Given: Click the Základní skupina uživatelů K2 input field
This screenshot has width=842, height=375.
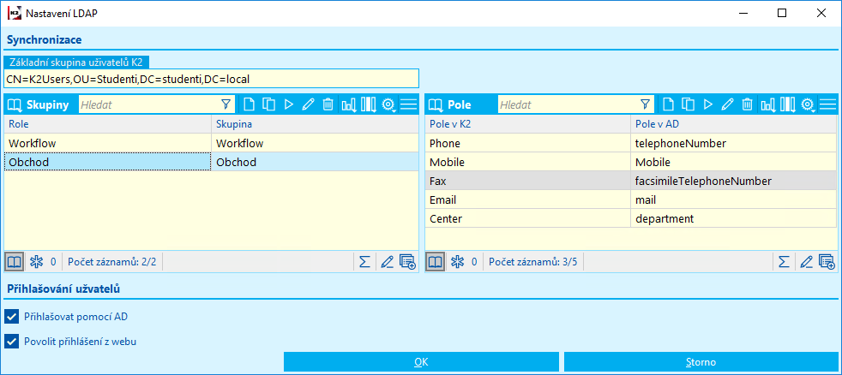Looking at the screenshot, I should [211, 79].
